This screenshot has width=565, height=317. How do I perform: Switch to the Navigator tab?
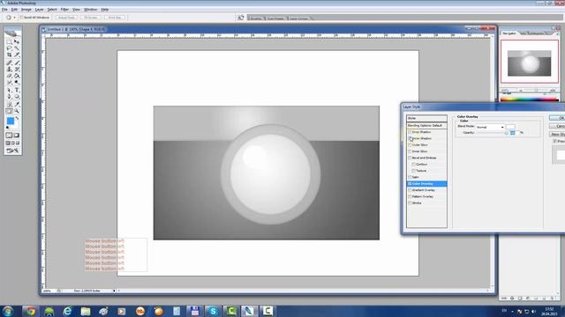click(x=509, y=33)
